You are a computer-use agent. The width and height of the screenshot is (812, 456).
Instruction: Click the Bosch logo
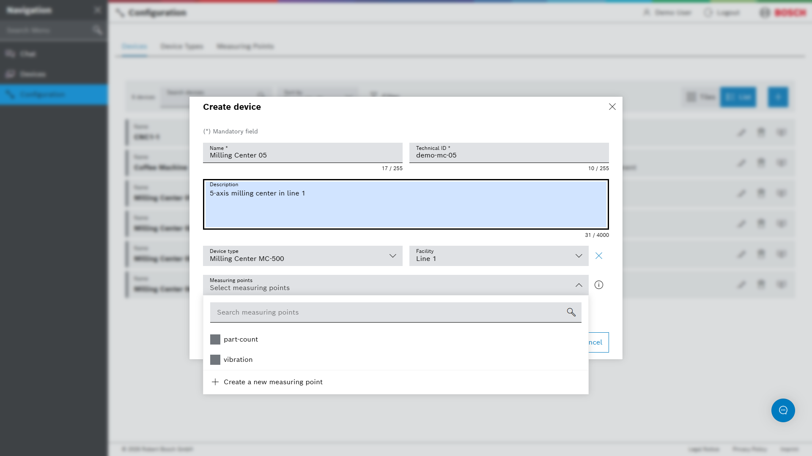(783, 13)
